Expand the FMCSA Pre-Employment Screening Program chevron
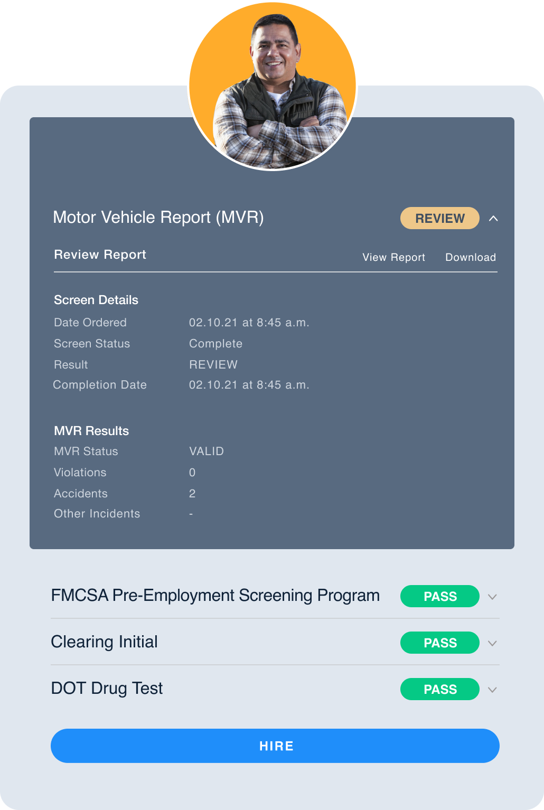Screen dimensions: 544x810 point(492,597)
